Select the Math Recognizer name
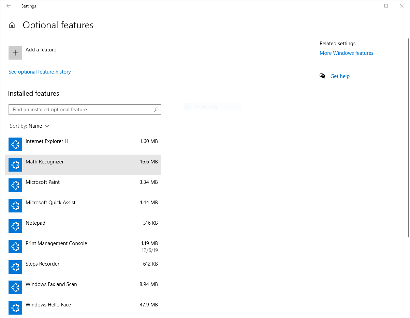This screenshot has width=410, height=318. [x=45, y=162]
